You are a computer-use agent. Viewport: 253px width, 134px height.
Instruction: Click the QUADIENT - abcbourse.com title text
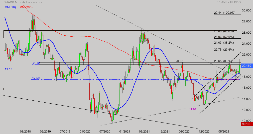(23, 2)
